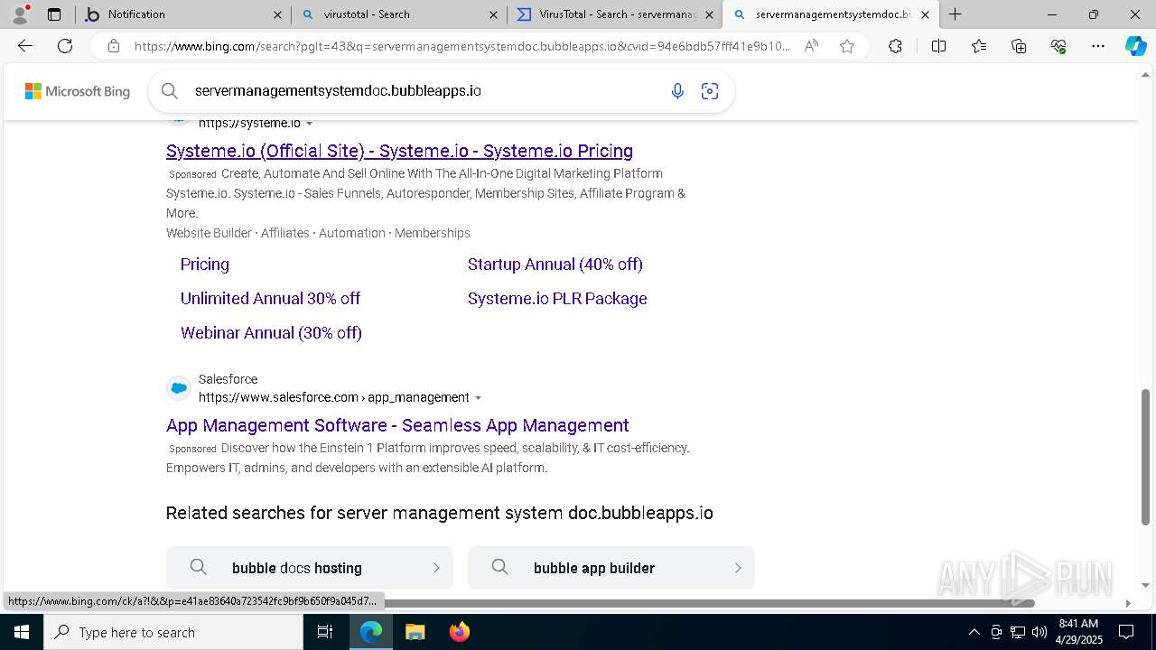
Task: Open Unlimited Annual 30% off link
Action: click(270, 299)
